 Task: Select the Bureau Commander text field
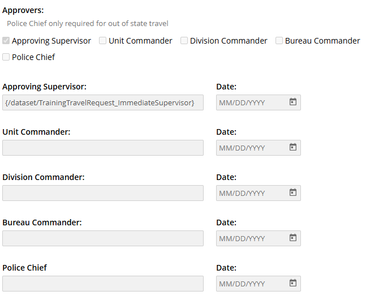[x=102, y=238]
